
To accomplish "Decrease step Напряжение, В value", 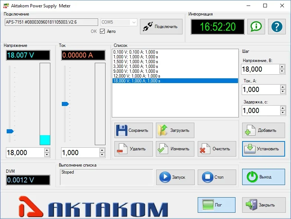I will (x=282, y=71).
